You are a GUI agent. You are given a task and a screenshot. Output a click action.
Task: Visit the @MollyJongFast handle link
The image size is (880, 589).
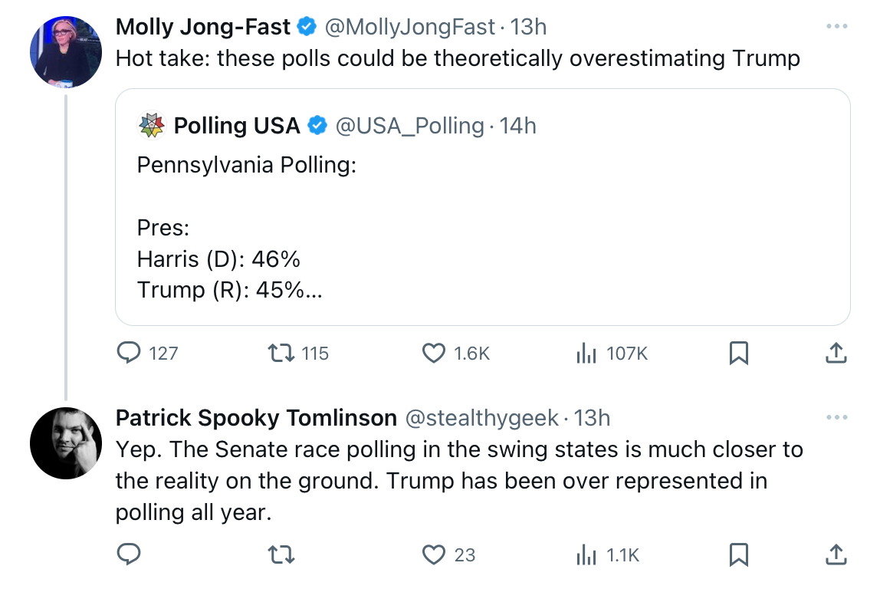[x=409, y=27]
